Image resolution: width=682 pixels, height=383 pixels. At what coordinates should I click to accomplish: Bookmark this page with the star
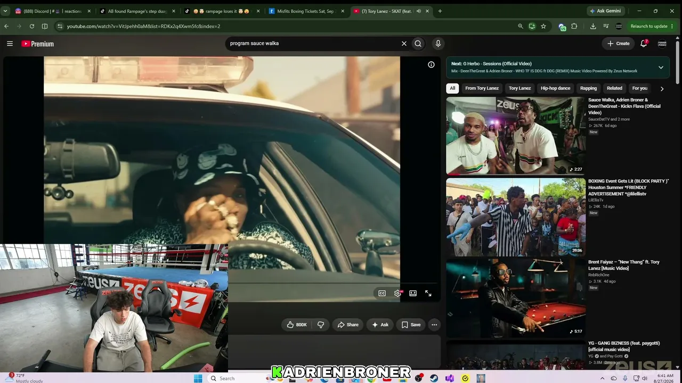pos(543,26)
